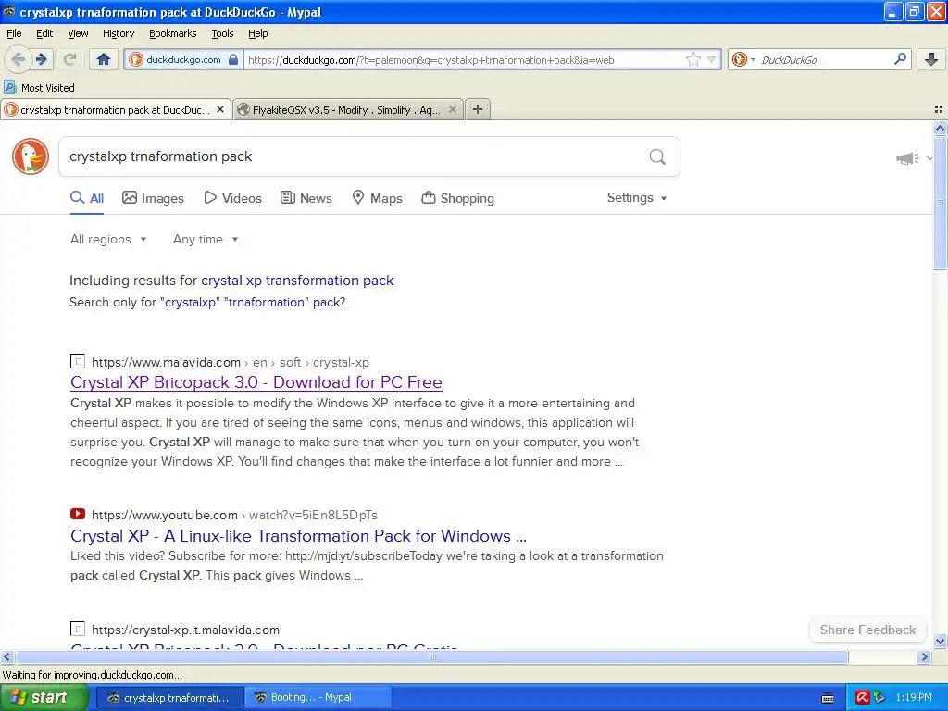The image size is (948, 711).
Task: Click the DuckDuckGo duck logo
Action: pyautogui.click(x=31, y=156)
